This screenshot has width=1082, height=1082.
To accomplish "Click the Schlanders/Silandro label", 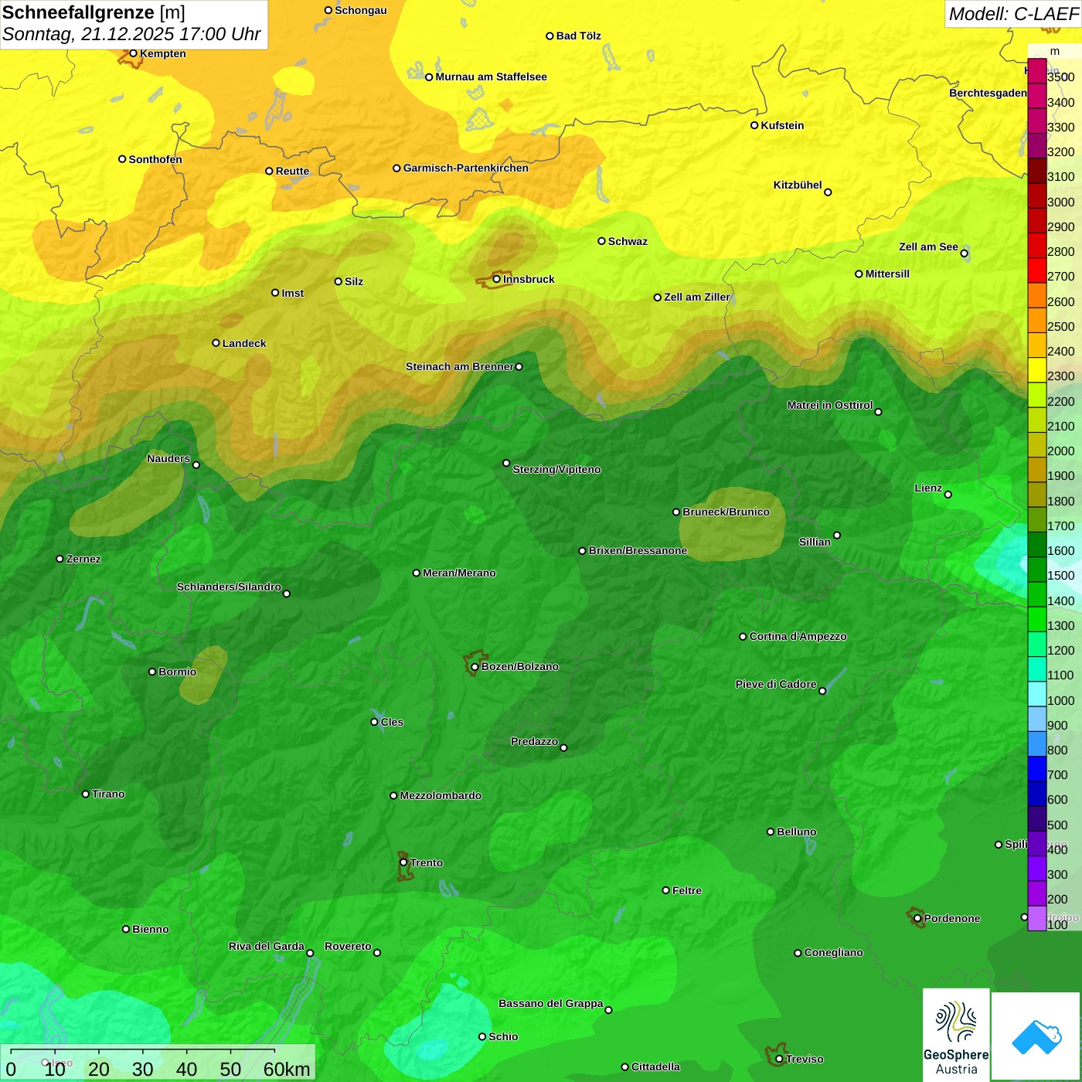I will tap(229, 587).
